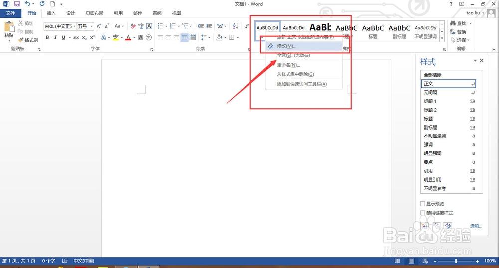Click the Sort A-Z icon
Viewport: 499px width, 268px height.
pos(235,26)
